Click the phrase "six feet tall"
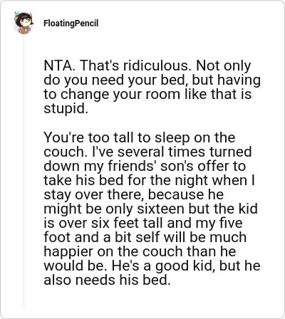The height and width of the screenshot is (319, 285). click(128, 223)
